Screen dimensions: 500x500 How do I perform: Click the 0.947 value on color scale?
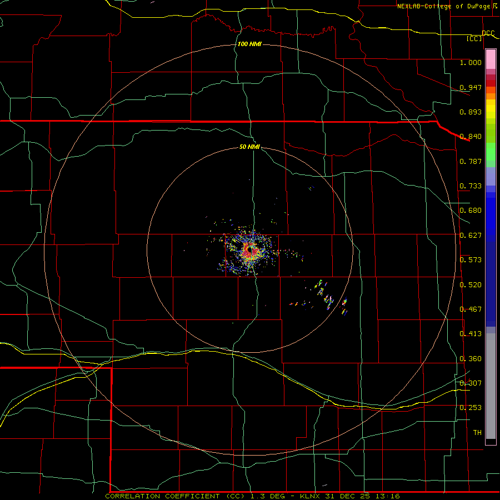point(471,87)
